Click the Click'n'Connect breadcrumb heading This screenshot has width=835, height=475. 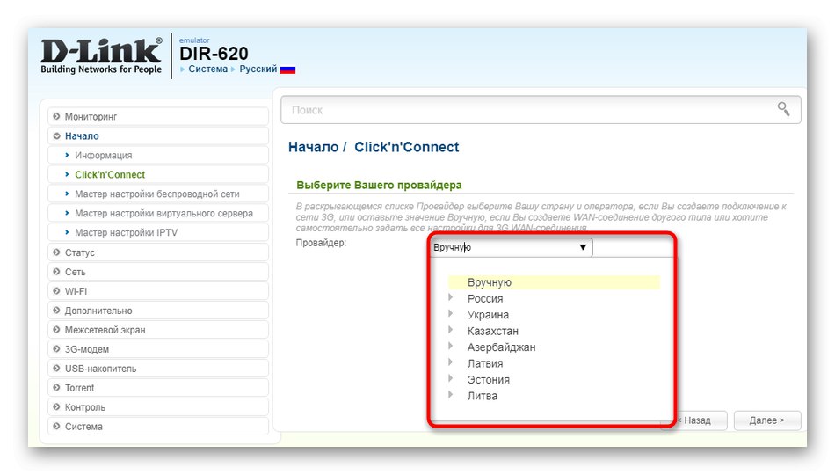click(x=406, y=147)
